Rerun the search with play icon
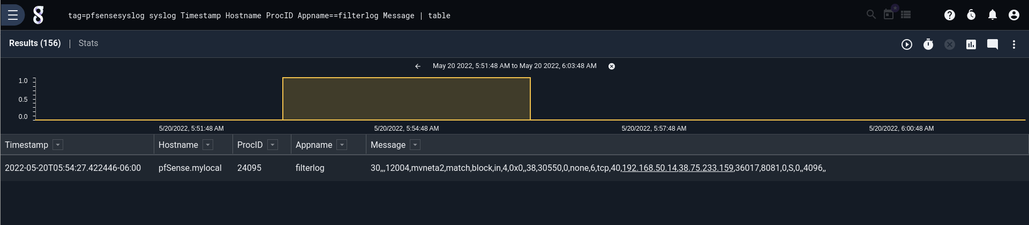1029x225 pixels. point(907,44)
